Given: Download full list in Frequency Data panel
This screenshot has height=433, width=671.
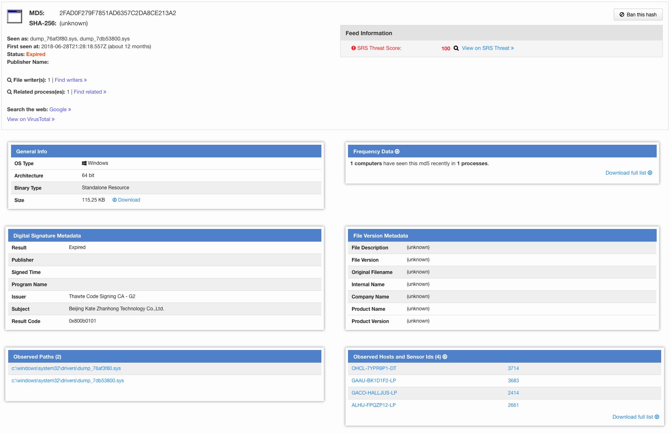Looking at the screenshot, I should click(x=628, y=173).
